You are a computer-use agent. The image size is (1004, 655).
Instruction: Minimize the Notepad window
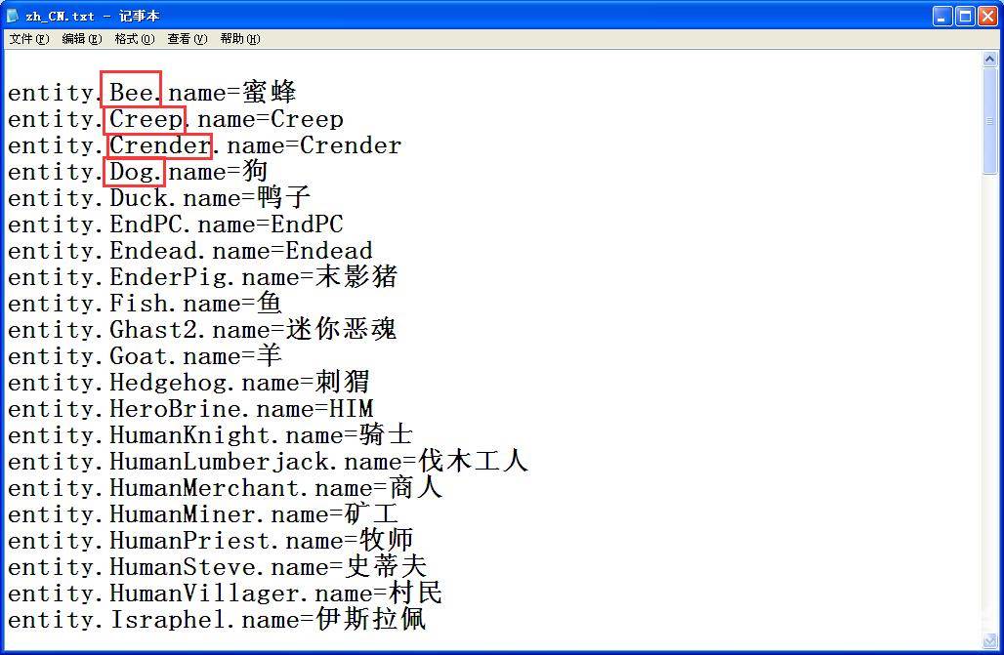coord(942,16)
